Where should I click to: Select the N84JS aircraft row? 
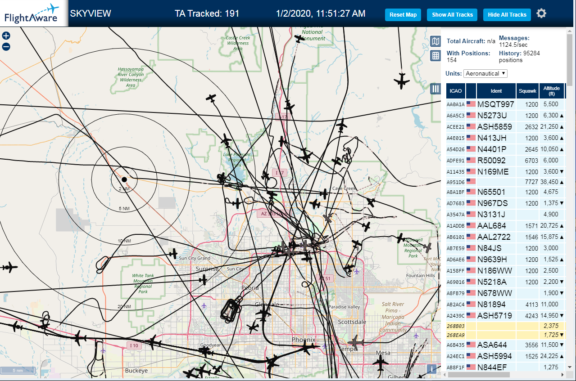pyautogui.click(x=505, y=248)
